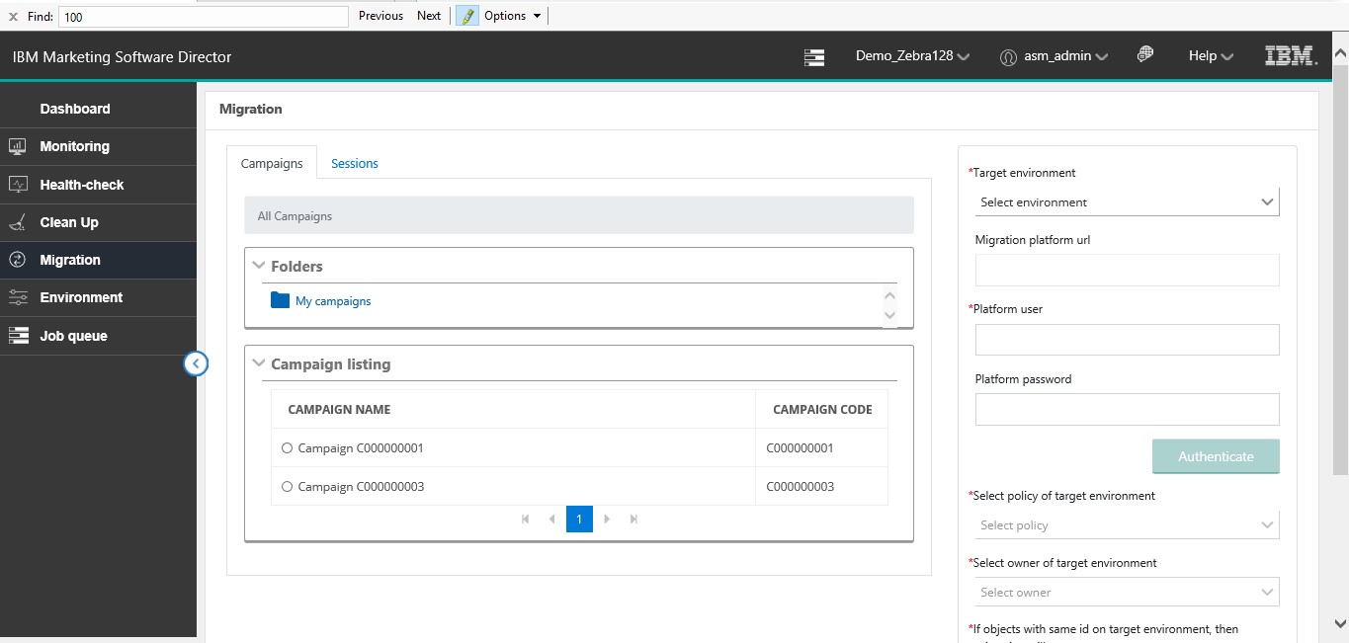Viewport: 1349px width, 643px height.
Task: Open the Select policy dropdown
Action: point(1127,524)
